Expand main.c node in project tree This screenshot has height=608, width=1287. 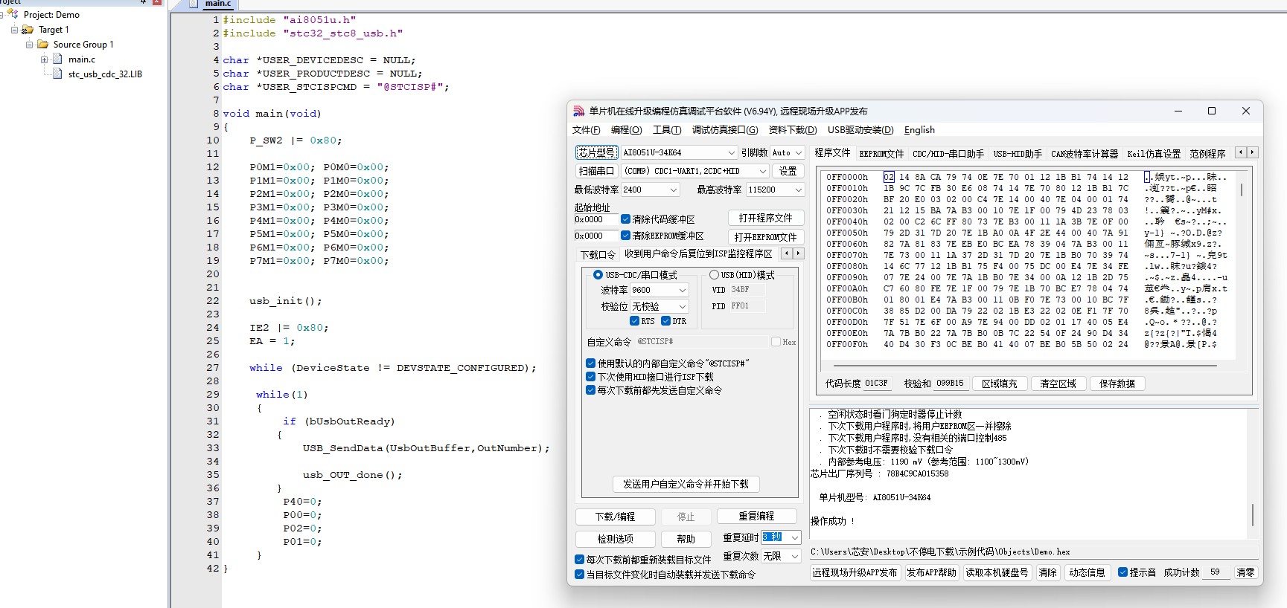point(45,59)
